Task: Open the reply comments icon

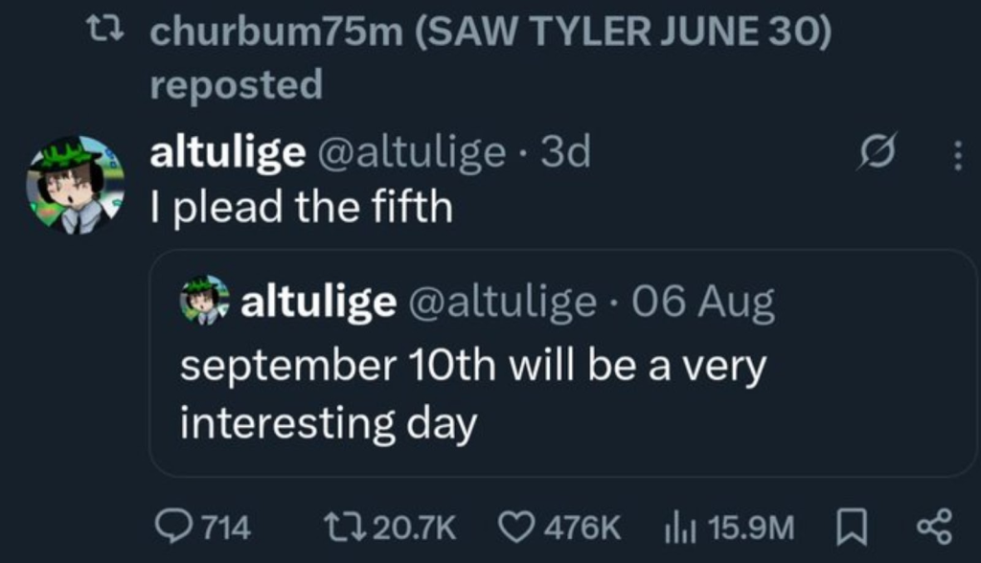Action: (174, 527)
